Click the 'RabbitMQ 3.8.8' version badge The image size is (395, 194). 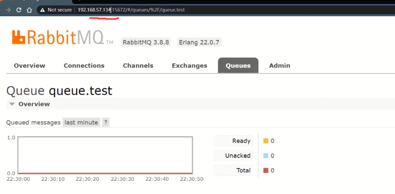(x=146, y=42)
